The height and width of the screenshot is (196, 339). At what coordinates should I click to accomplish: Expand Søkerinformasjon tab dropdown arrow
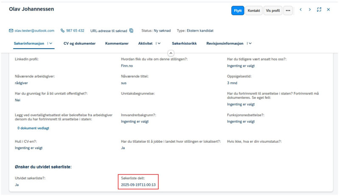[51, 44]
